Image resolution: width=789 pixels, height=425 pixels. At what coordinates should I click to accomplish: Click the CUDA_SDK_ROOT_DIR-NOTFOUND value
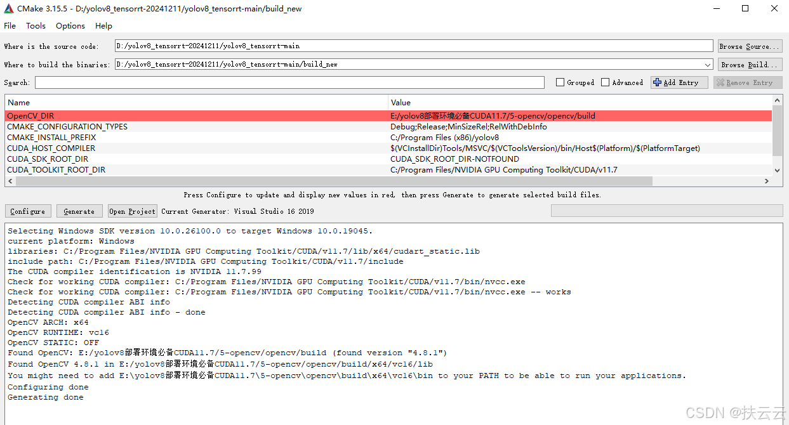point(454,159)
